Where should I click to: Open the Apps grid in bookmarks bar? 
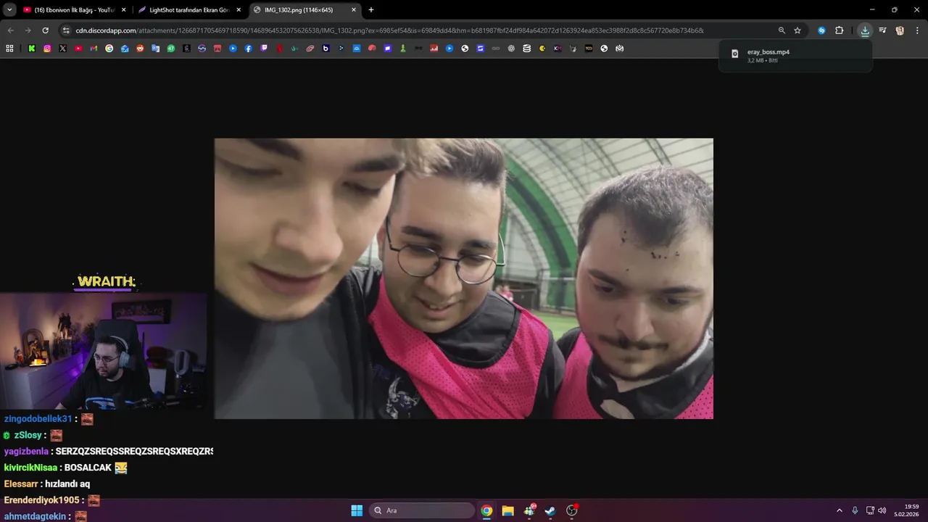pyautogui.click(x=9, y=49)
